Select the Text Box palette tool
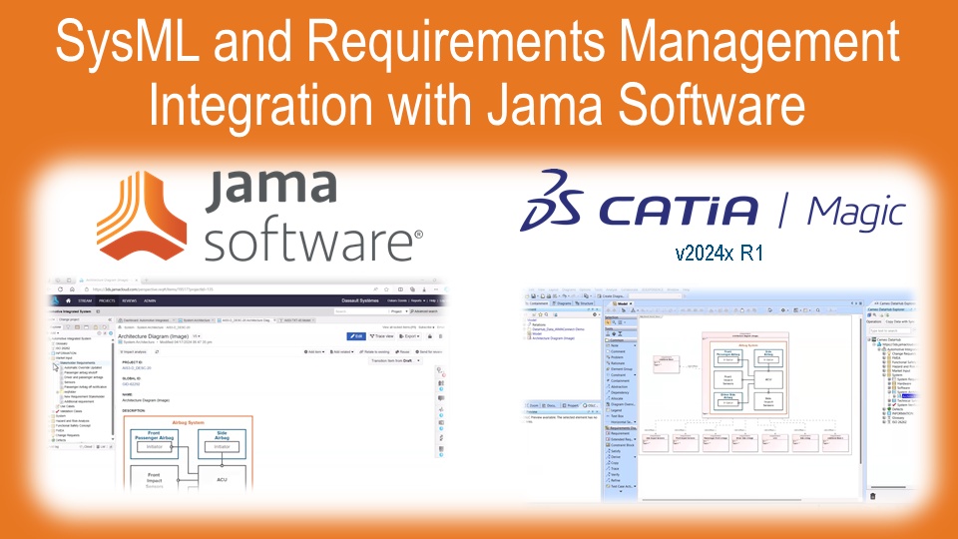958x539 pixels. pos(617,416)
